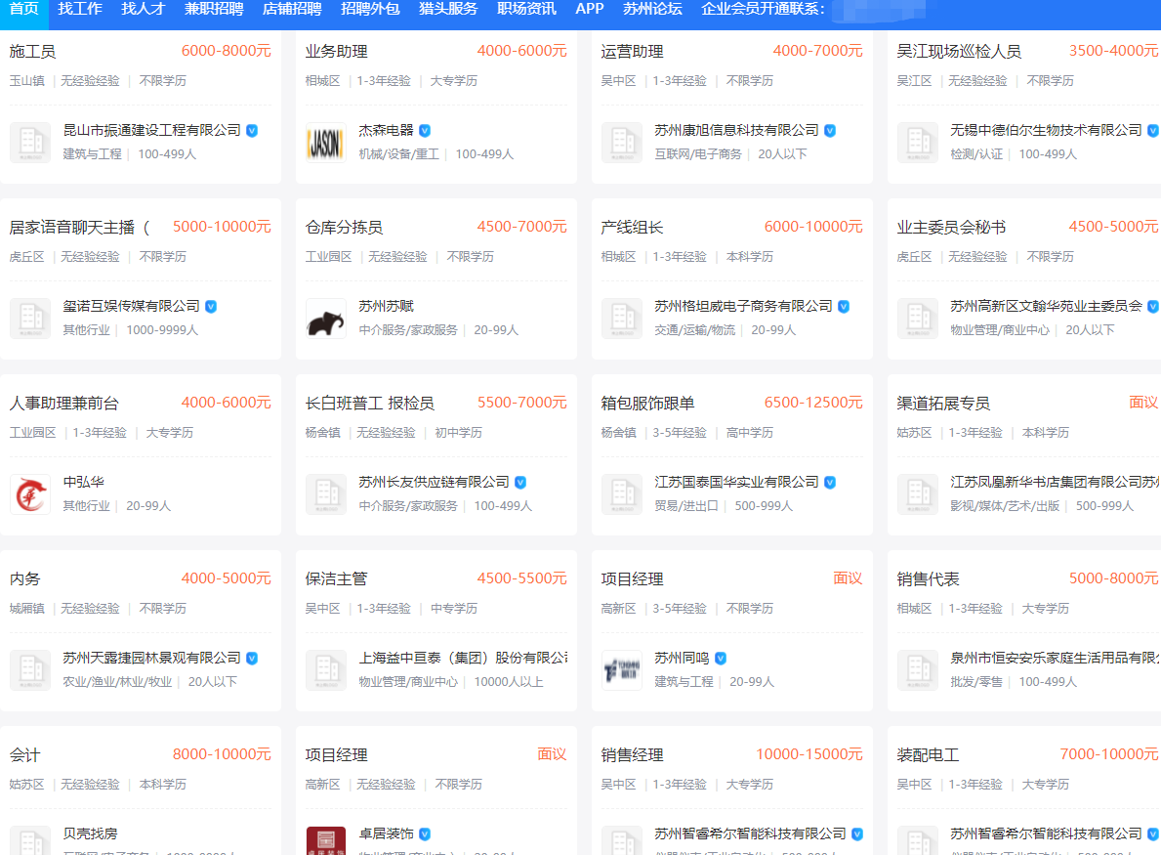Viewport: 1161px width, 855px height.
Task: Click the black 苏州苏赋 company logo
Action: pos(324,318)
